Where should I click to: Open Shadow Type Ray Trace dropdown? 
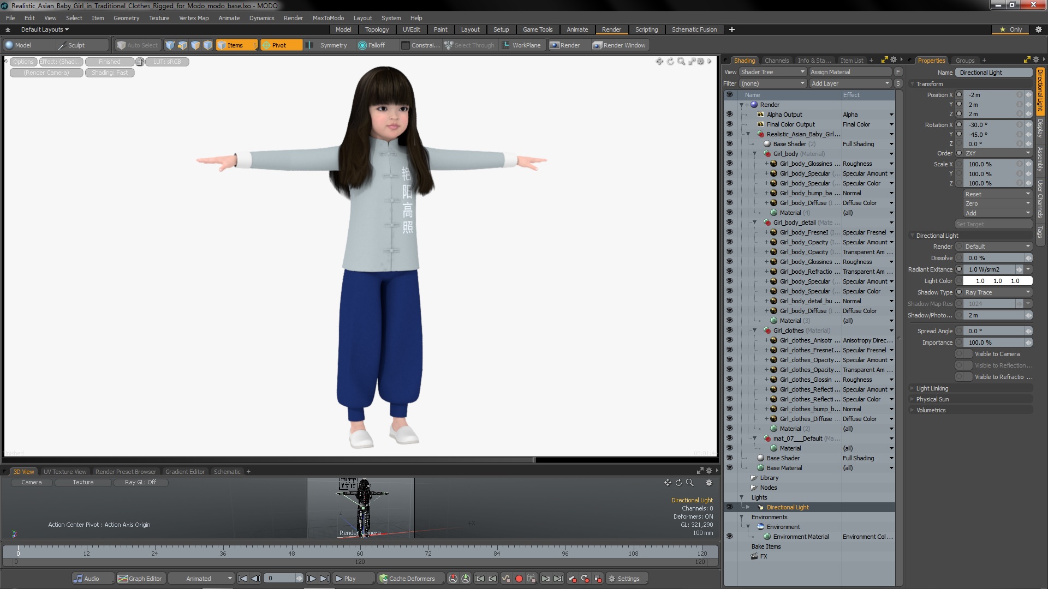point(997,292)
